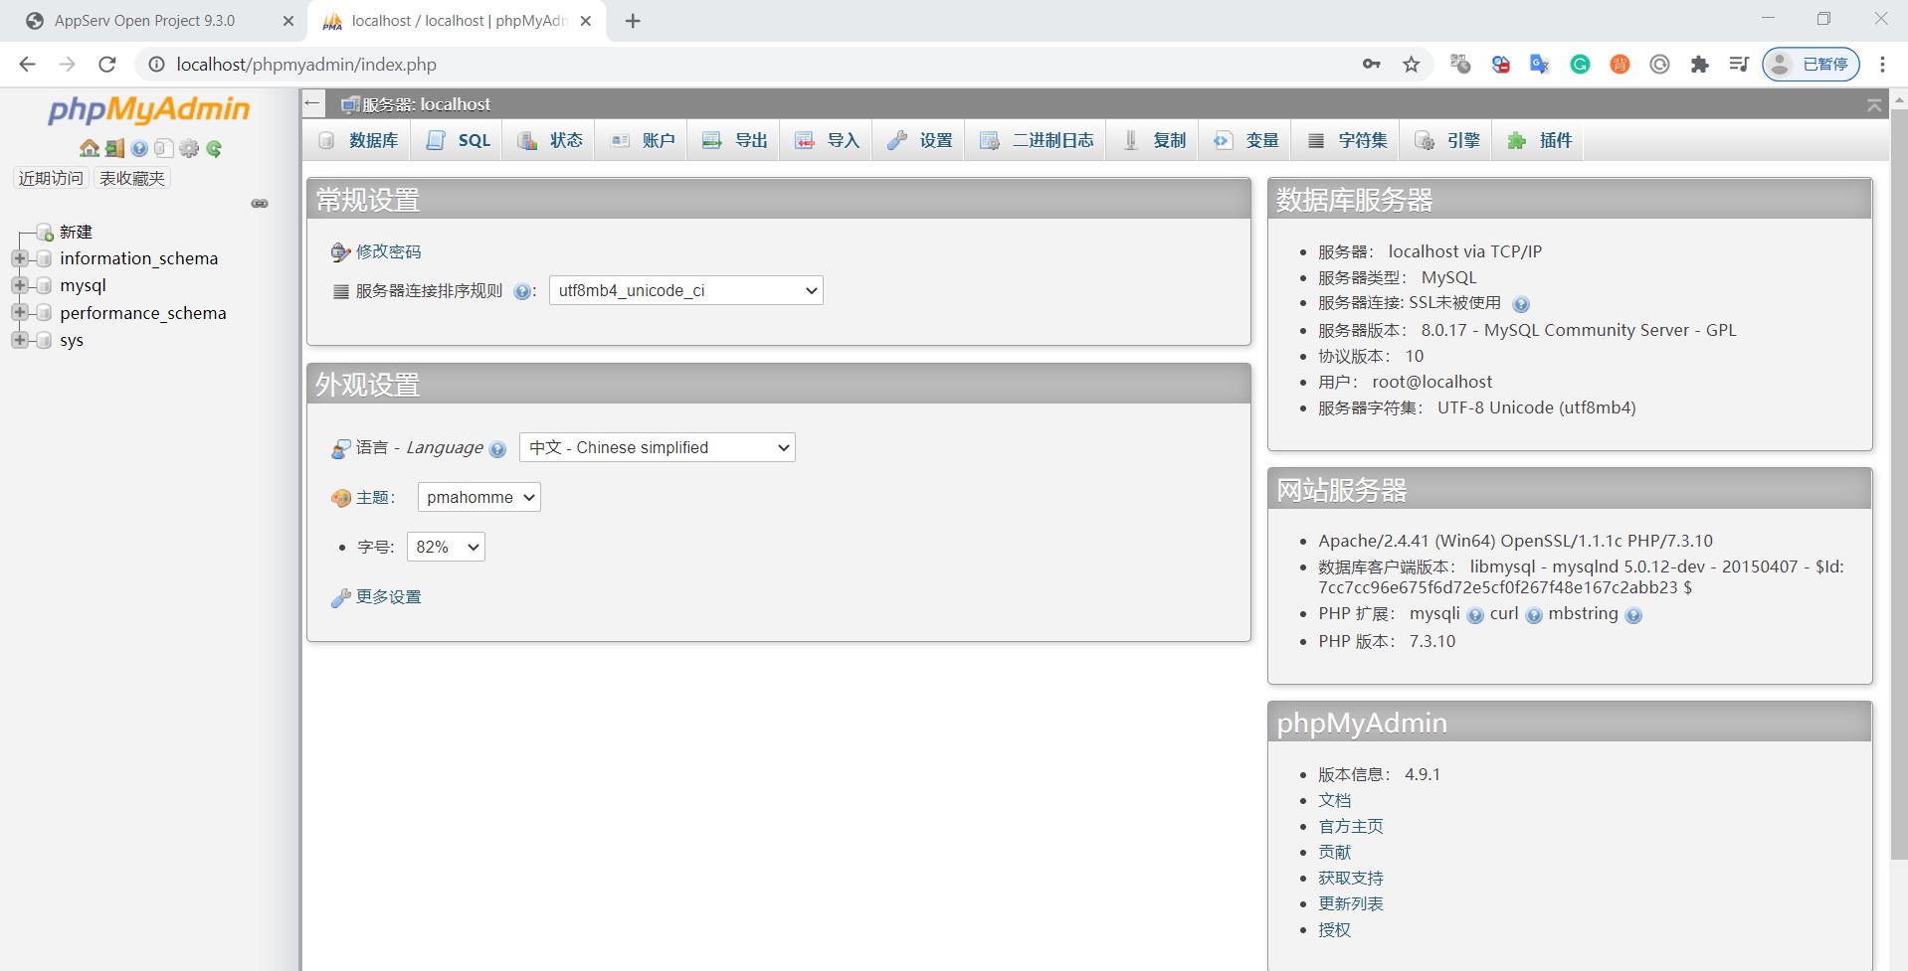Click the page vertical scrollbar
Screen dimensions: 1908x971
(x=1899, y=484)
